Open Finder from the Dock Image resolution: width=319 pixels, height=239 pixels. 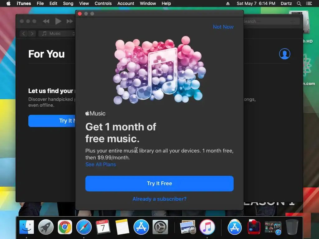pos(26,227)
